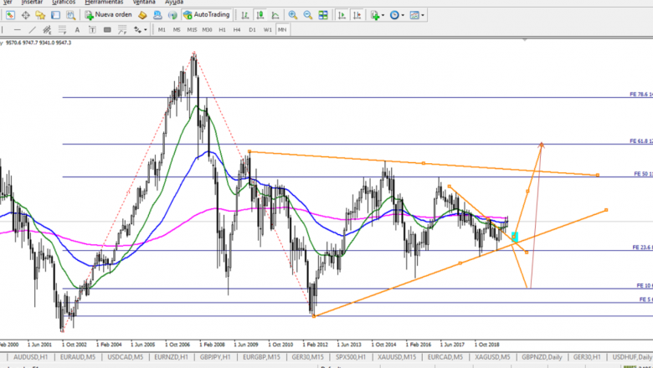The height and width of the screenshot is (368, 653).
Task: Select the Fibonacci expansion tool
Action: [122, 30]
